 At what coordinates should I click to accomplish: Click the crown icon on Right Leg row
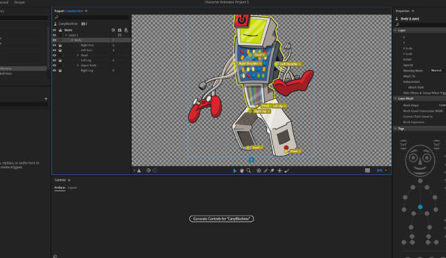[x=60, y=71]
